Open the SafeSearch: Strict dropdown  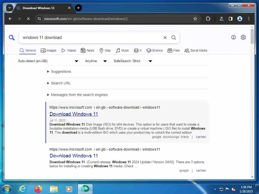tap(133, 61)
